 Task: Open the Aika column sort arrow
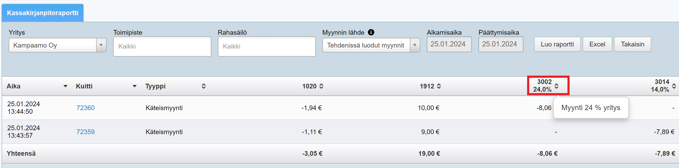pyautogui.click(x=65, y=86)
